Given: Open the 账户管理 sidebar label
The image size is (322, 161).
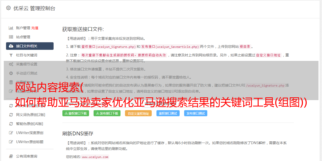Looking at the screenshot, I should coord(23,28).
